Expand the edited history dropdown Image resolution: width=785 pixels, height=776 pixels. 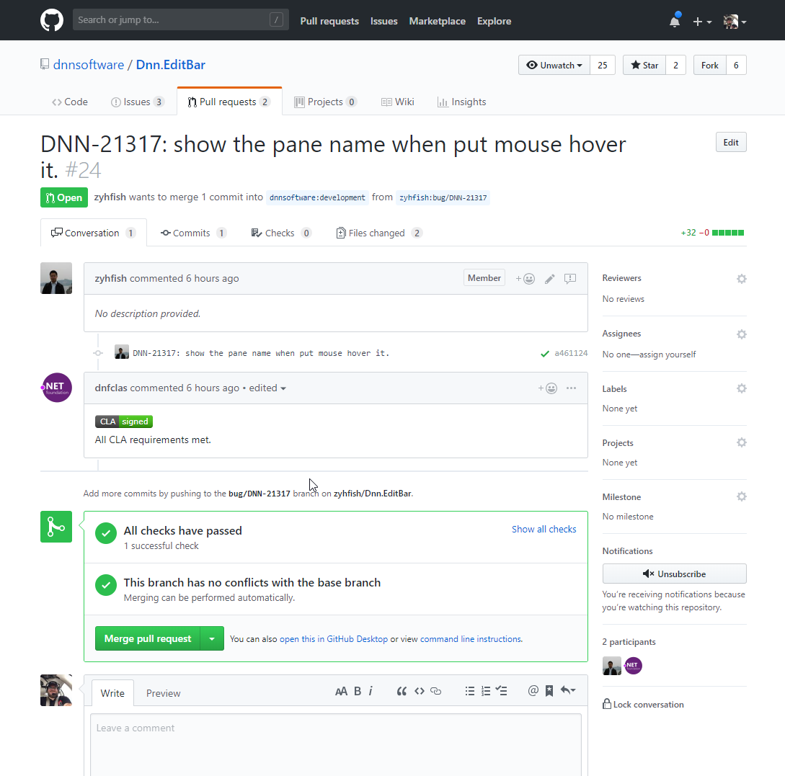tap(267, 388)
